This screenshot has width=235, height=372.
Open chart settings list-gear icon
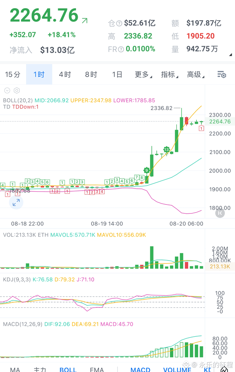tap(222, 75)
